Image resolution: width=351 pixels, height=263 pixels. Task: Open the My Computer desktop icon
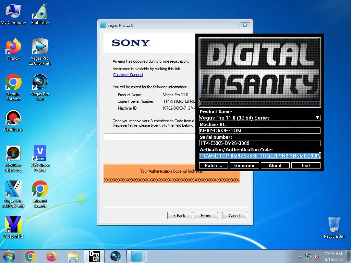(13, 14)
